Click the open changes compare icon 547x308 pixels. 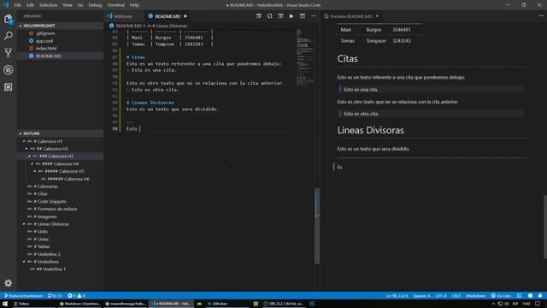click(270, 16)
